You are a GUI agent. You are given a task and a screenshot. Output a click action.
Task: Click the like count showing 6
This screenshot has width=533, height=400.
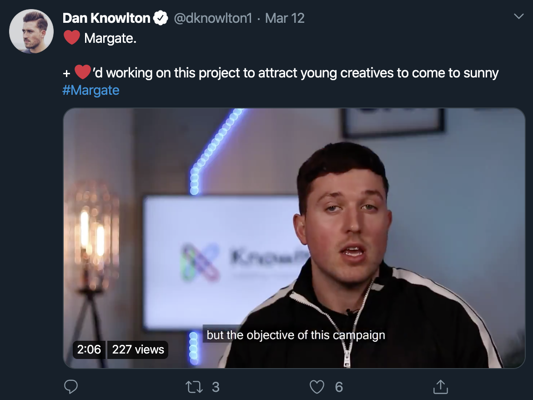[x=339, y=387]
